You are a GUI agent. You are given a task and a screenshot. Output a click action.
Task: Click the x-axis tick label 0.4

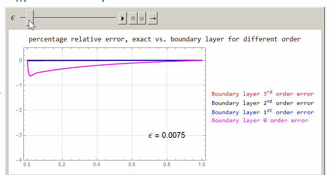(97, 165)
